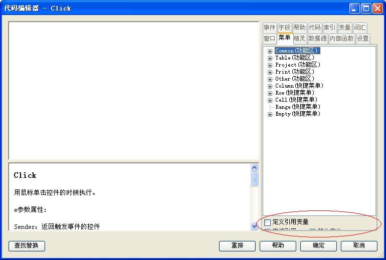Select the Empty(快捷菜单) tree item

point(297,114)
